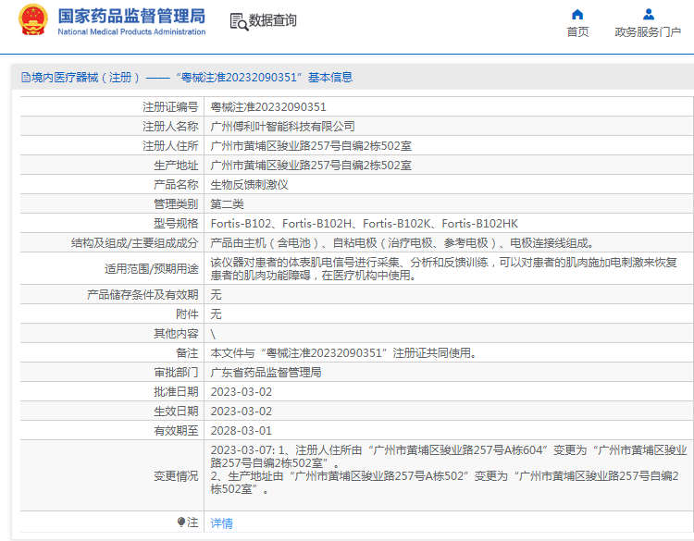Click the 注册证编号 label
694x541 pixels.
click(x=170, y=107)
